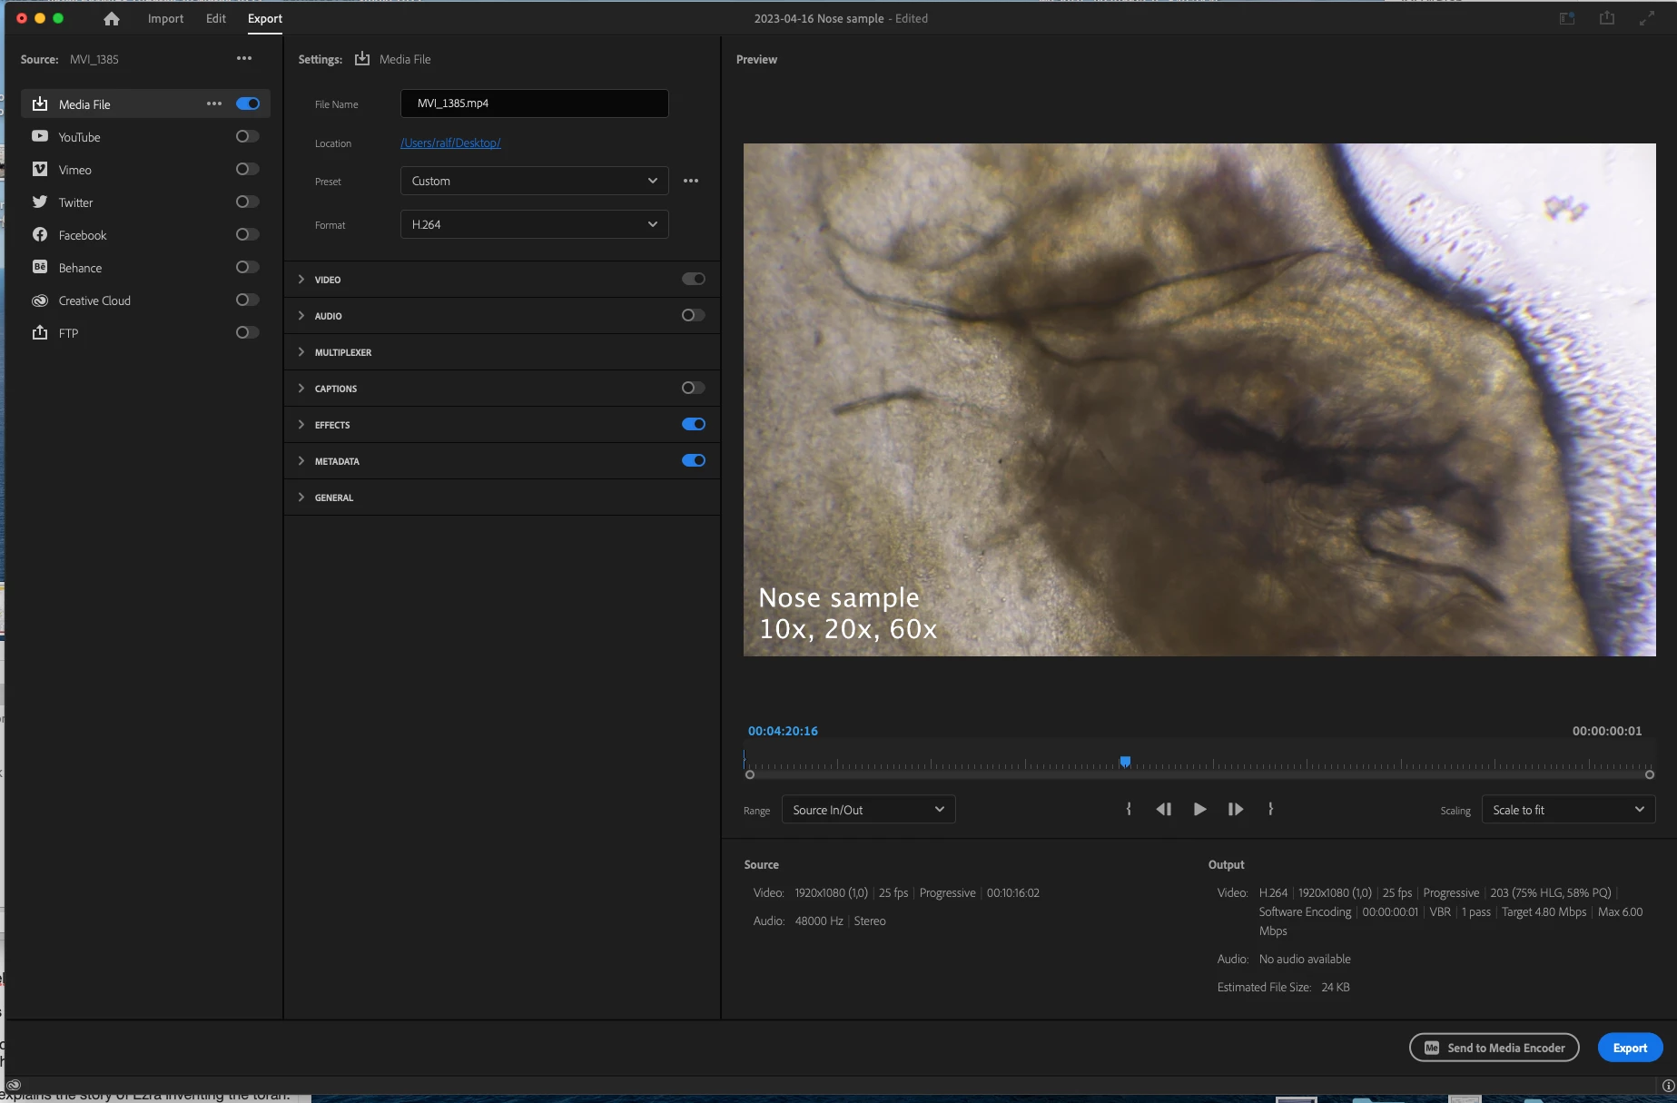Click the timeline In point handle
Screen dimensions: 1677x1103
[750, 774]
